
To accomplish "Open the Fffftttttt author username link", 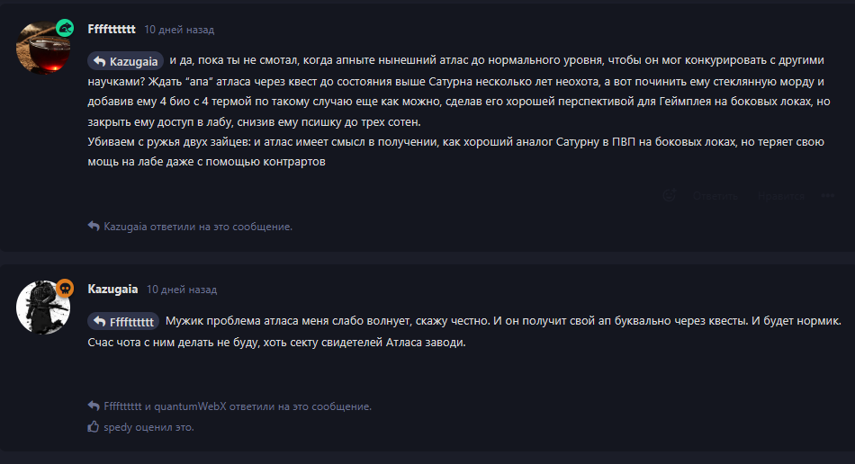I will coord(112,30).
